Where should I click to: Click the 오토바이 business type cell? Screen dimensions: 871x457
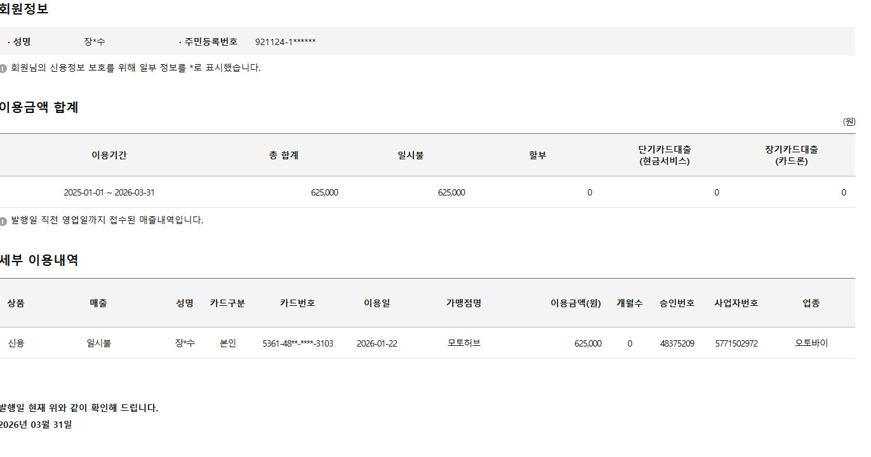[x=811, y=343]
